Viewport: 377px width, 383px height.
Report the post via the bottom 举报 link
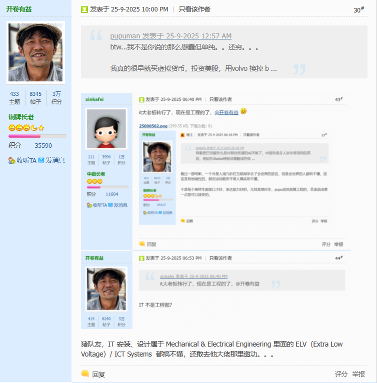[358, 374]
